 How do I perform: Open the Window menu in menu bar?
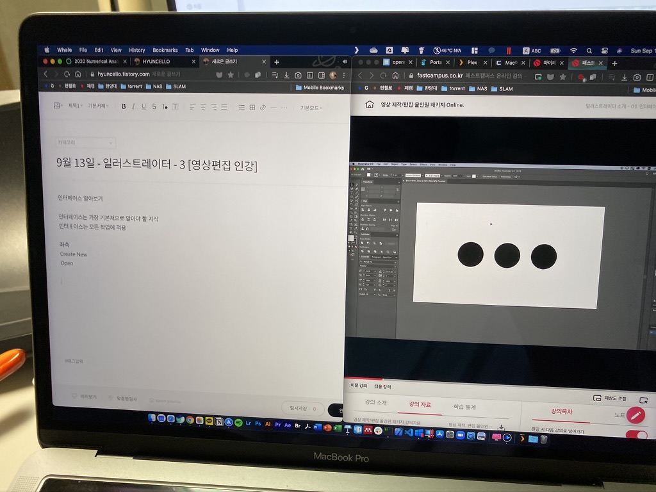(x=210, y=50)
